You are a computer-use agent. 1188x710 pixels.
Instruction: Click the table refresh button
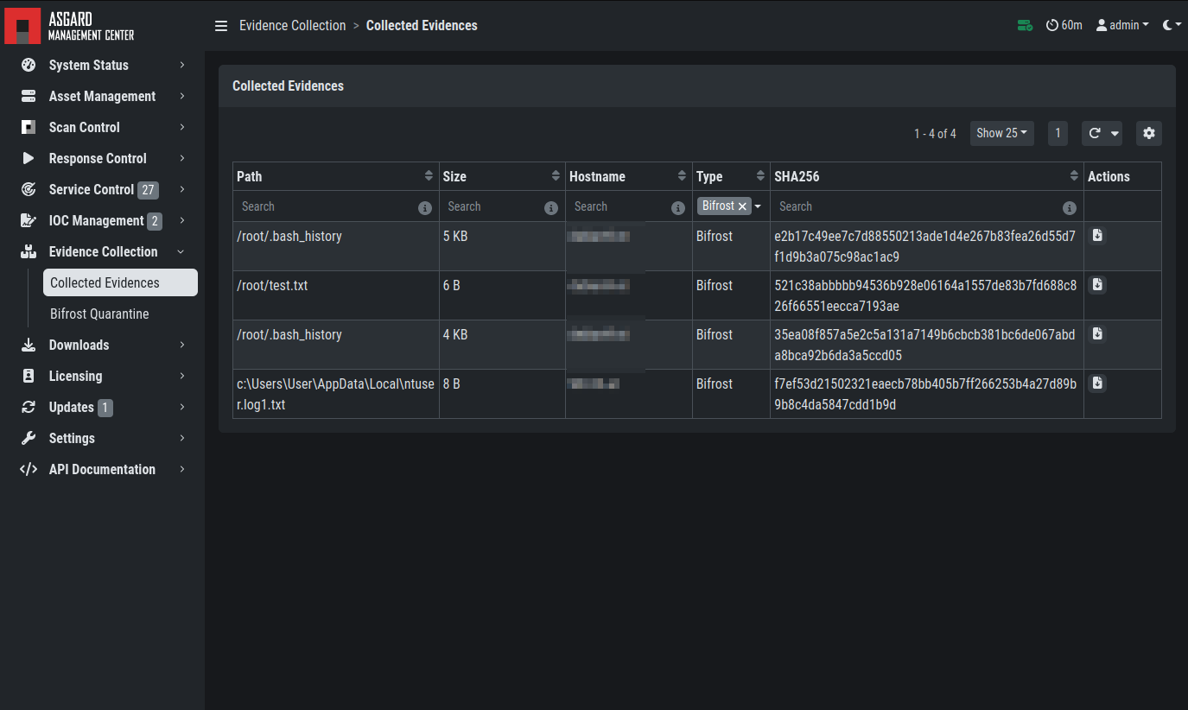1094,133
